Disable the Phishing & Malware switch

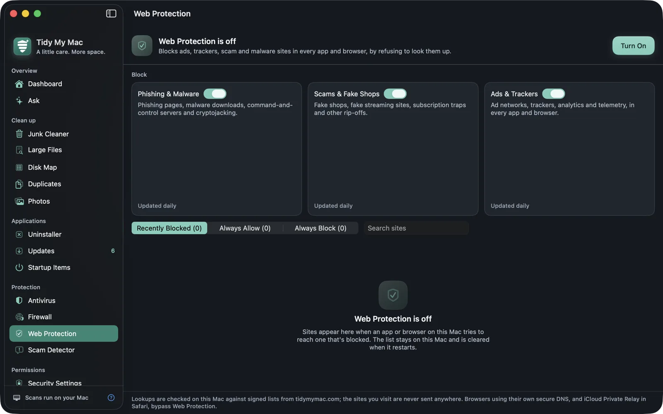(x=215, y=94)
